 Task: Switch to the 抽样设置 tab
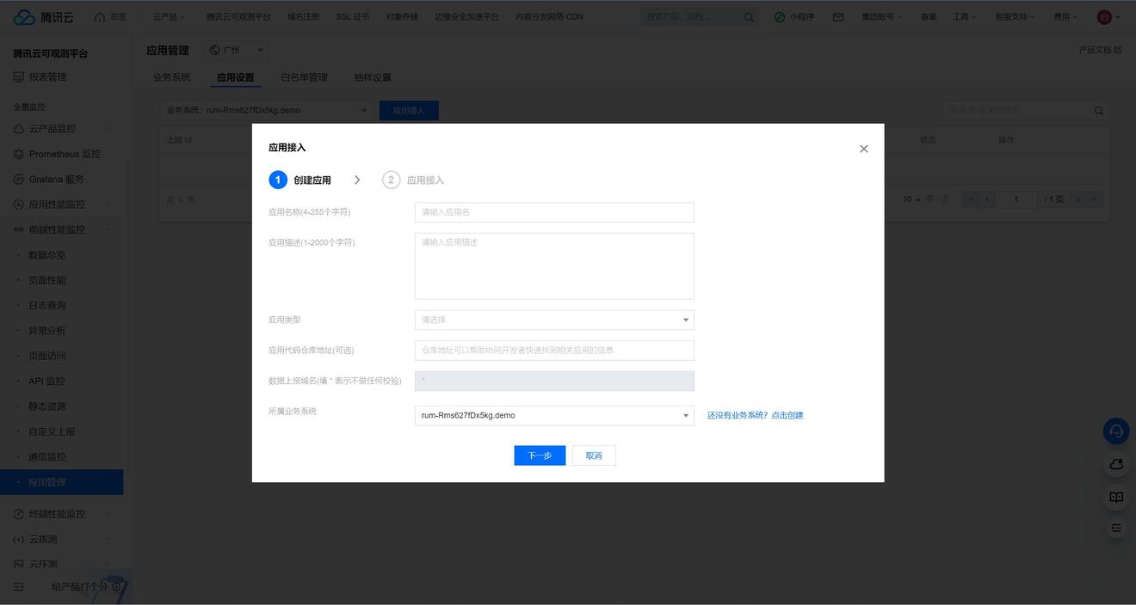[x=372, y=77]
